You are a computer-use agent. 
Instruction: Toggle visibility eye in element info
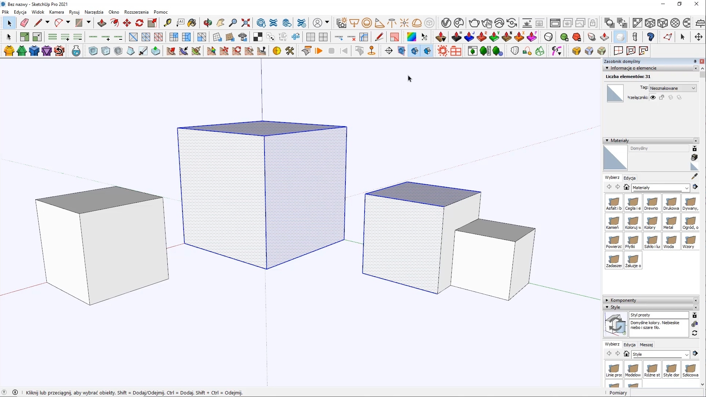tap(653, 98)
